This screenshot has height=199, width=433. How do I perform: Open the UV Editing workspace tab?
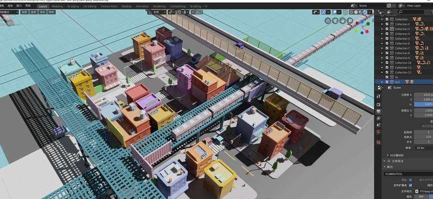point(90,6)
